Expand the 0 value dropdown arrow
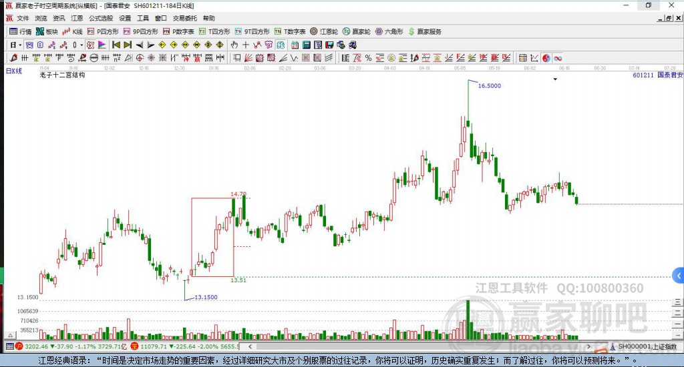The height and width of the screenshot is (367, 684). [81, 45]
